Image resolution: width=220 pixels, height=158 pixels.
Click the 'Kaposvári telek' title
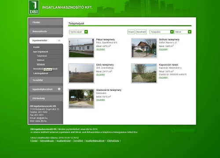pyautogui.click(x=169, y=65)
